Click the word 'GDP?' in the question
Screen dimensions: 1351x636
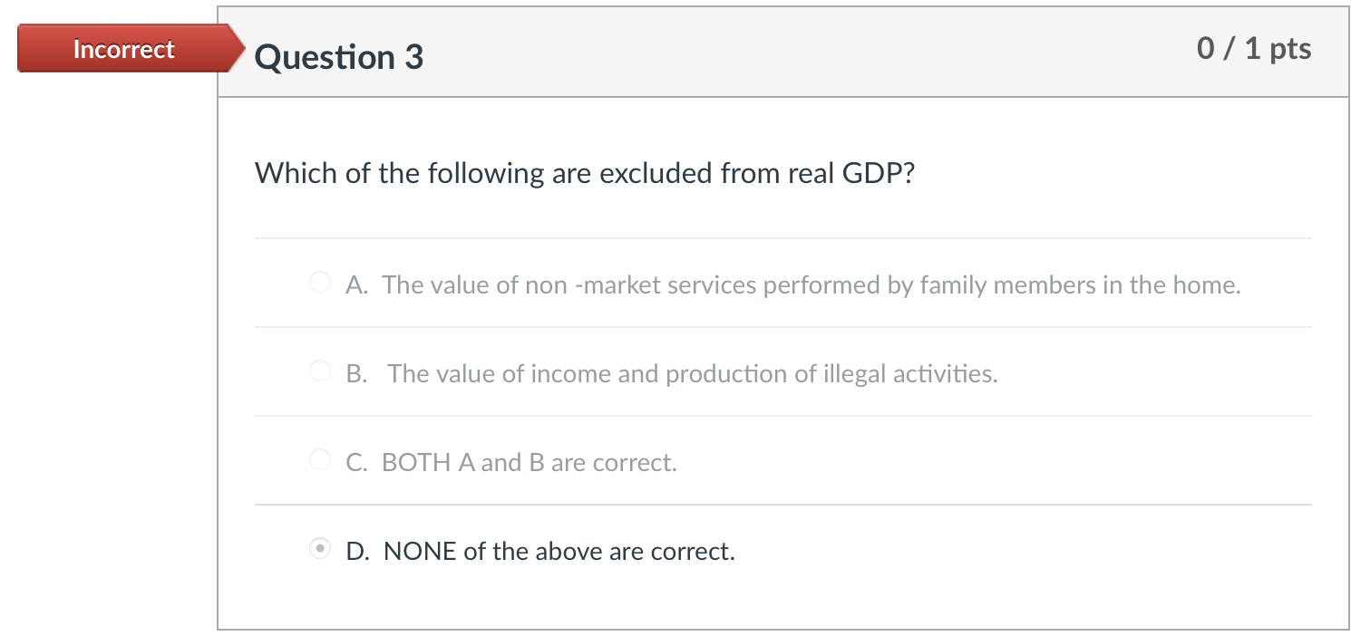[x=879, y=173]
